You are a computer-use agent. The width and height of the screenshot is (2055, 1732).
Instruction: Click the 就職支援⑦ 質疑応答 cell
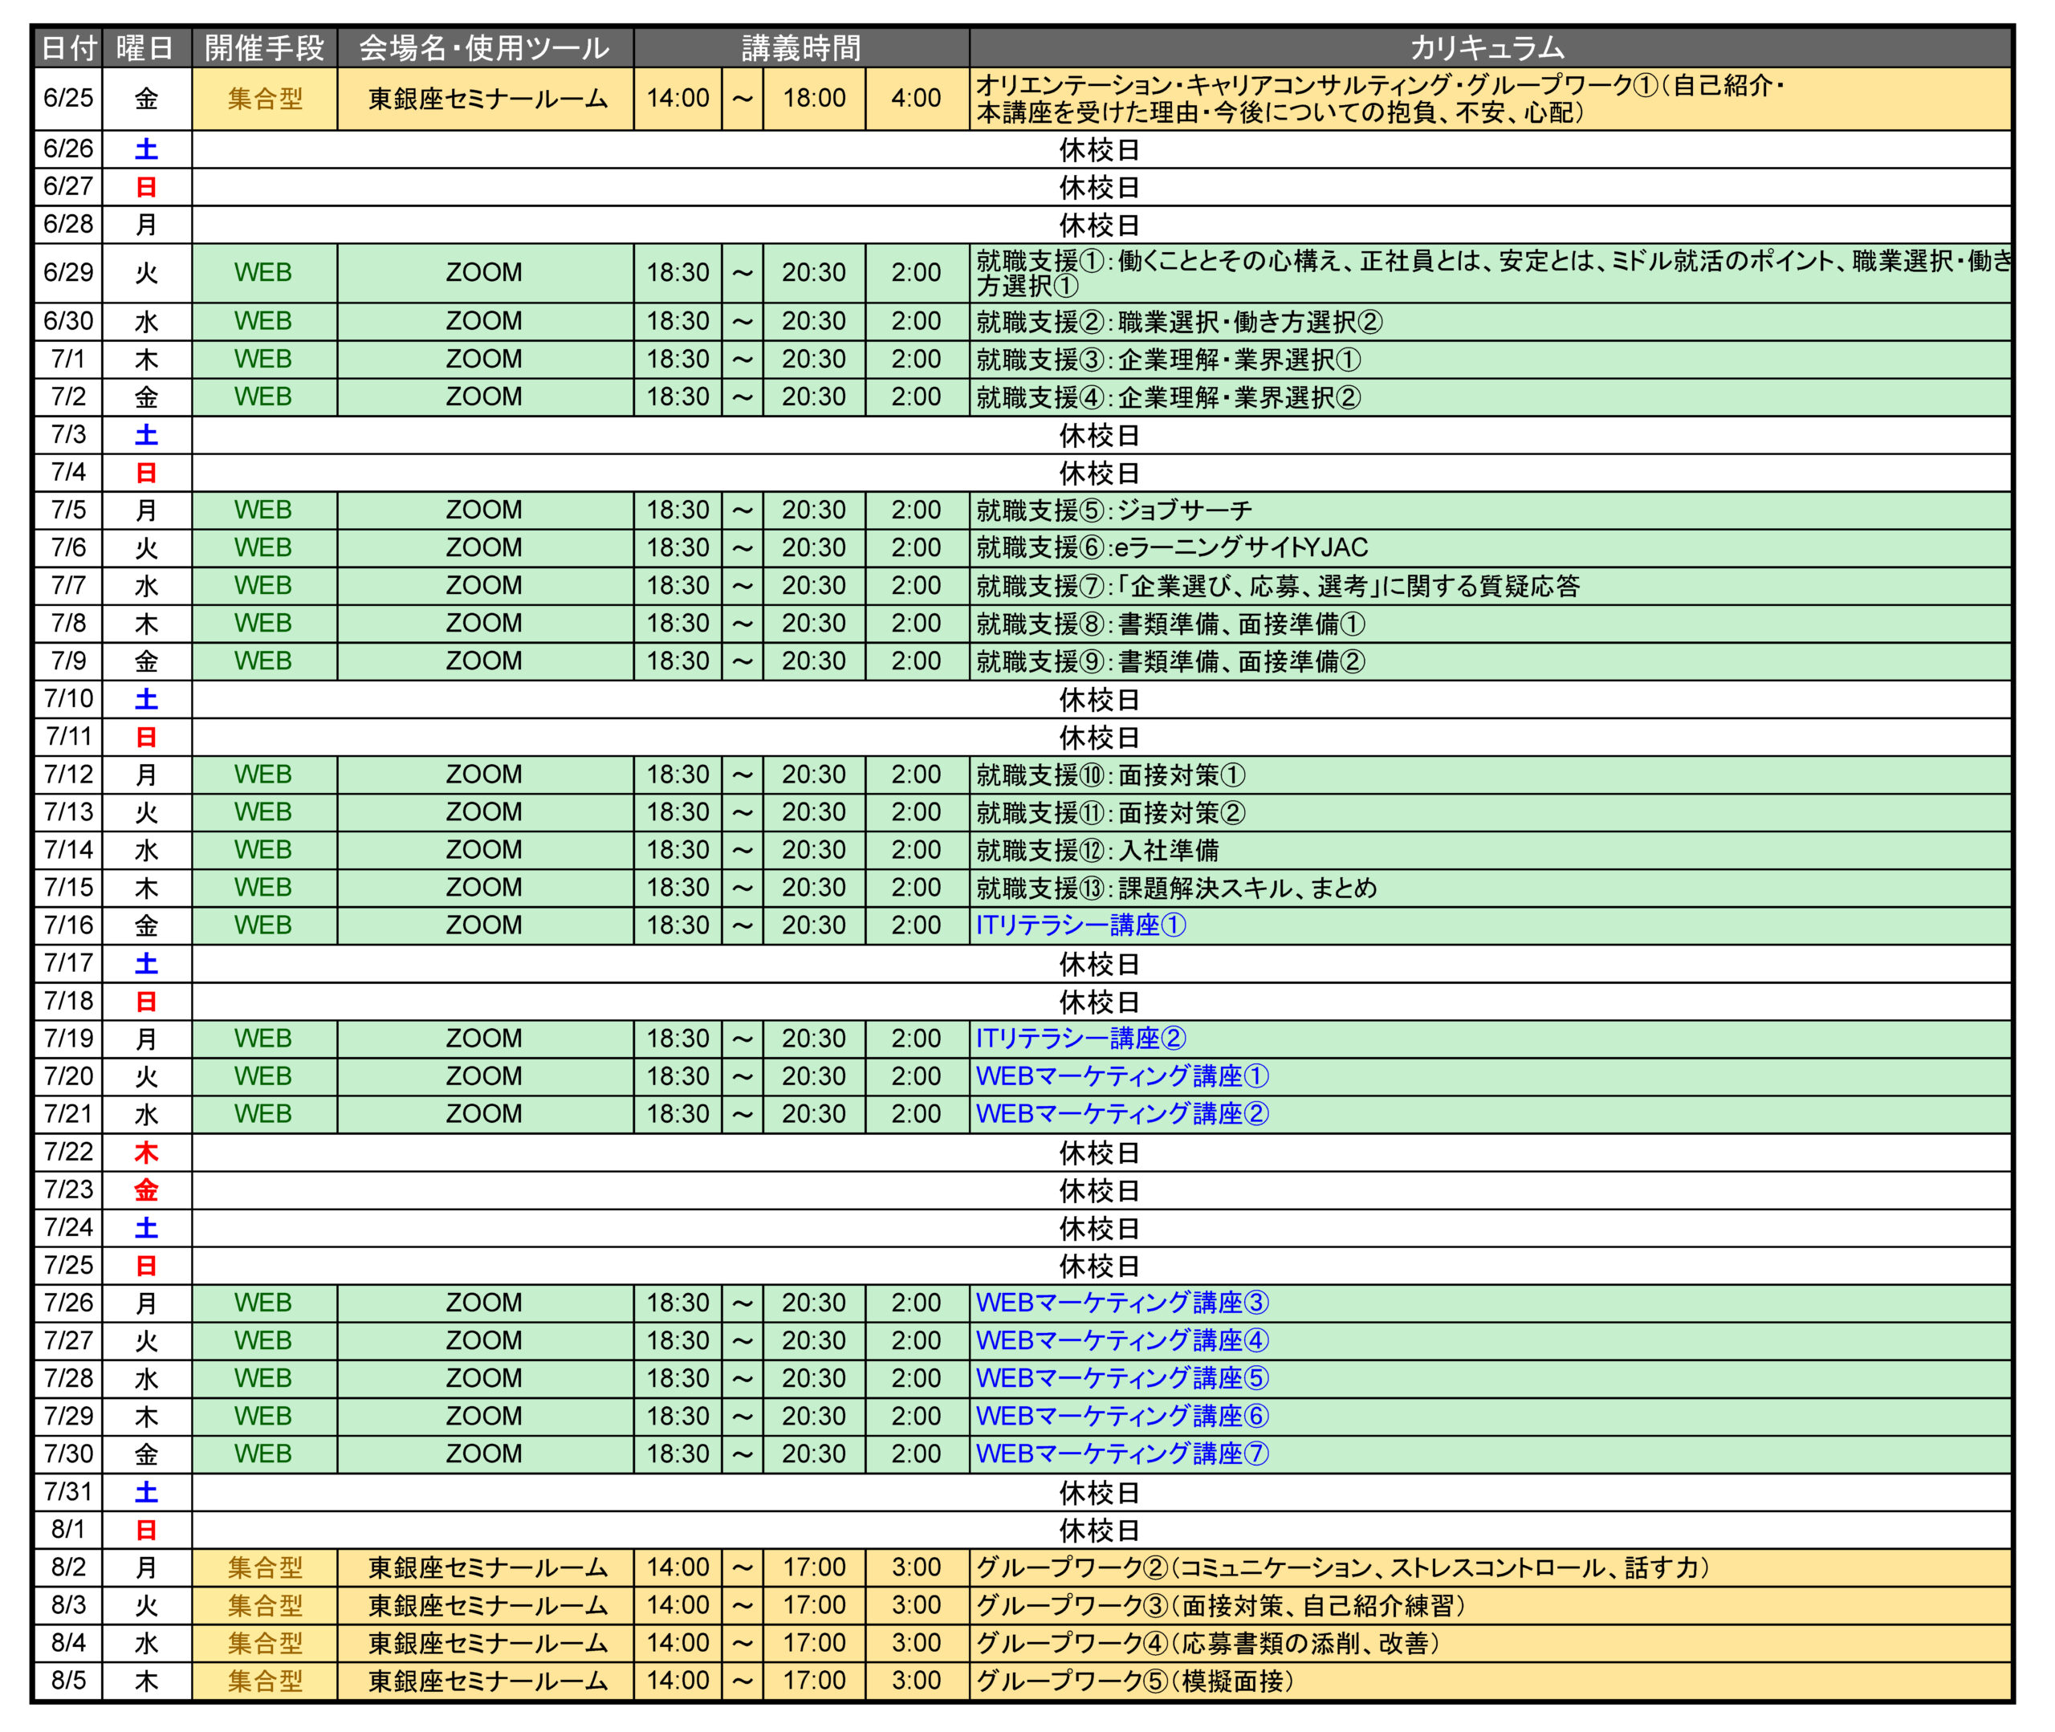point(1491,586)
